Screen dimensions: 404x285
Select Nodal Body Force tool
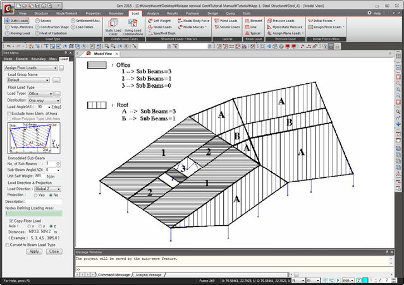point(193,21)
